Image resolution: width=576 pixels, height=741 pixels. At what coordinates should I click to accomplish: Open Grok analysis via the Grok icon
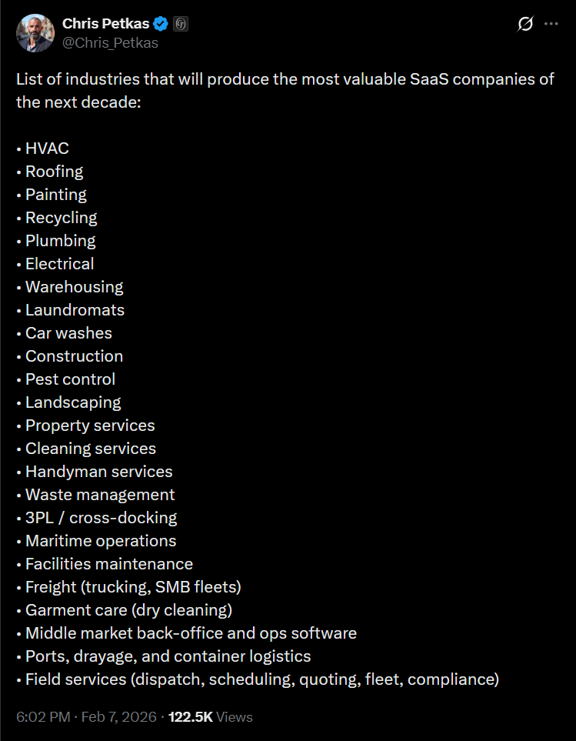point(524,24)
